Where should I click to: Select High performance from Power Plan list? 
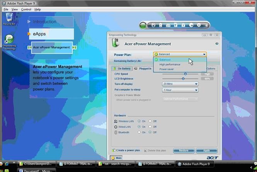(170, 65)
